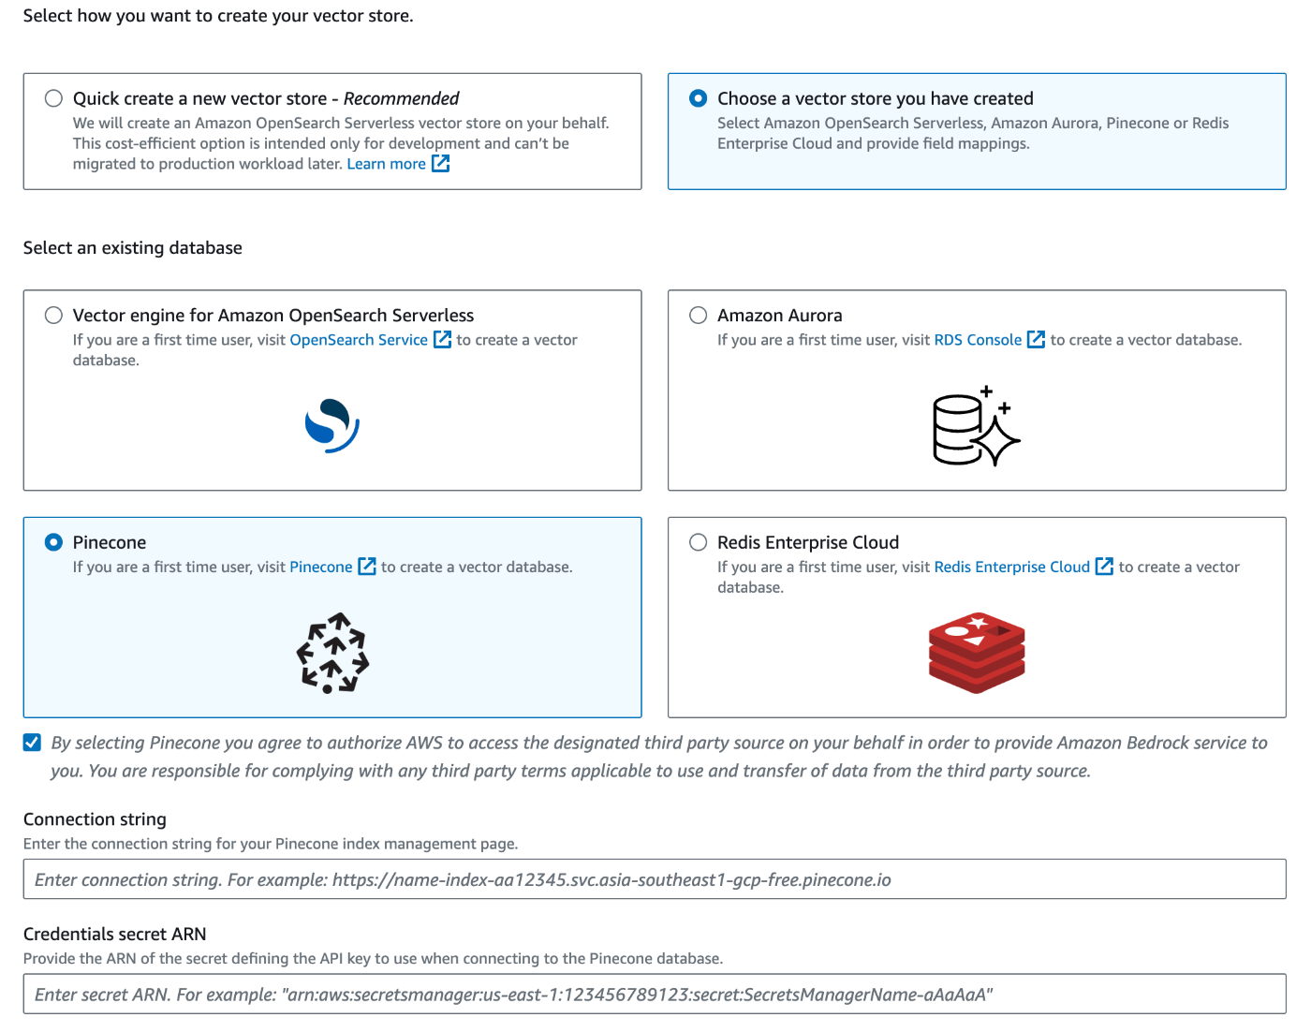Visit the RDS Console link
1311x1032 pixels.
978,340
